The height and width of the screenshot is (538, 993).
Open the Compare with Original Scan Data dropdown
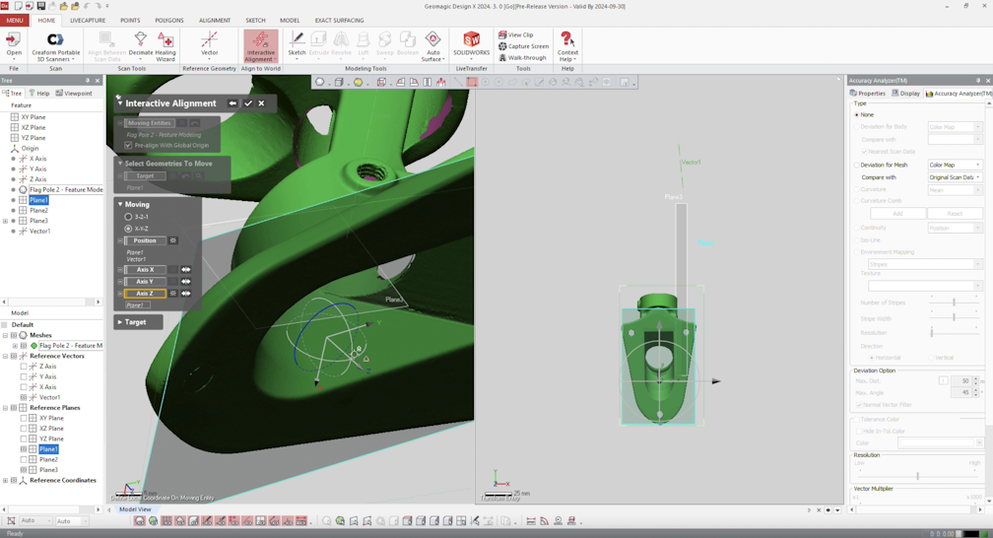click(x=955, y=177)
